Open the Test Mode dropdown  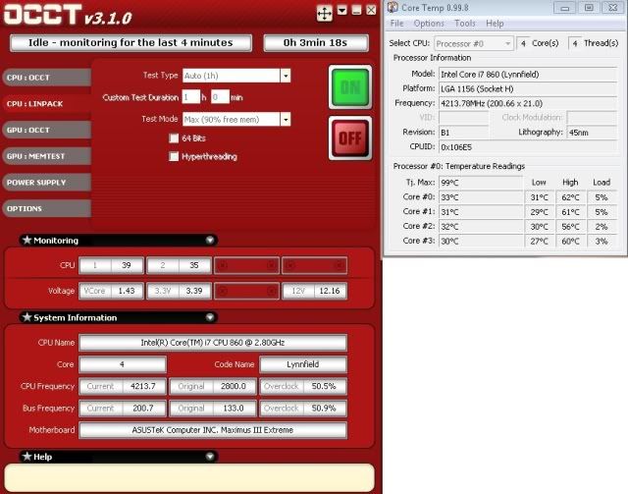pyautogui.click(x=285, y=119)
